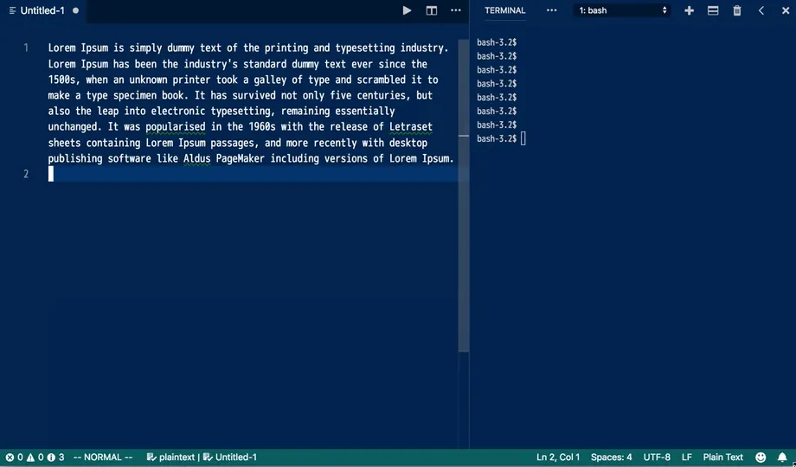Click line number 1 in the gutter
Image resolution: width=796 pixels, height=467 pixels.
tap(26, 48)
